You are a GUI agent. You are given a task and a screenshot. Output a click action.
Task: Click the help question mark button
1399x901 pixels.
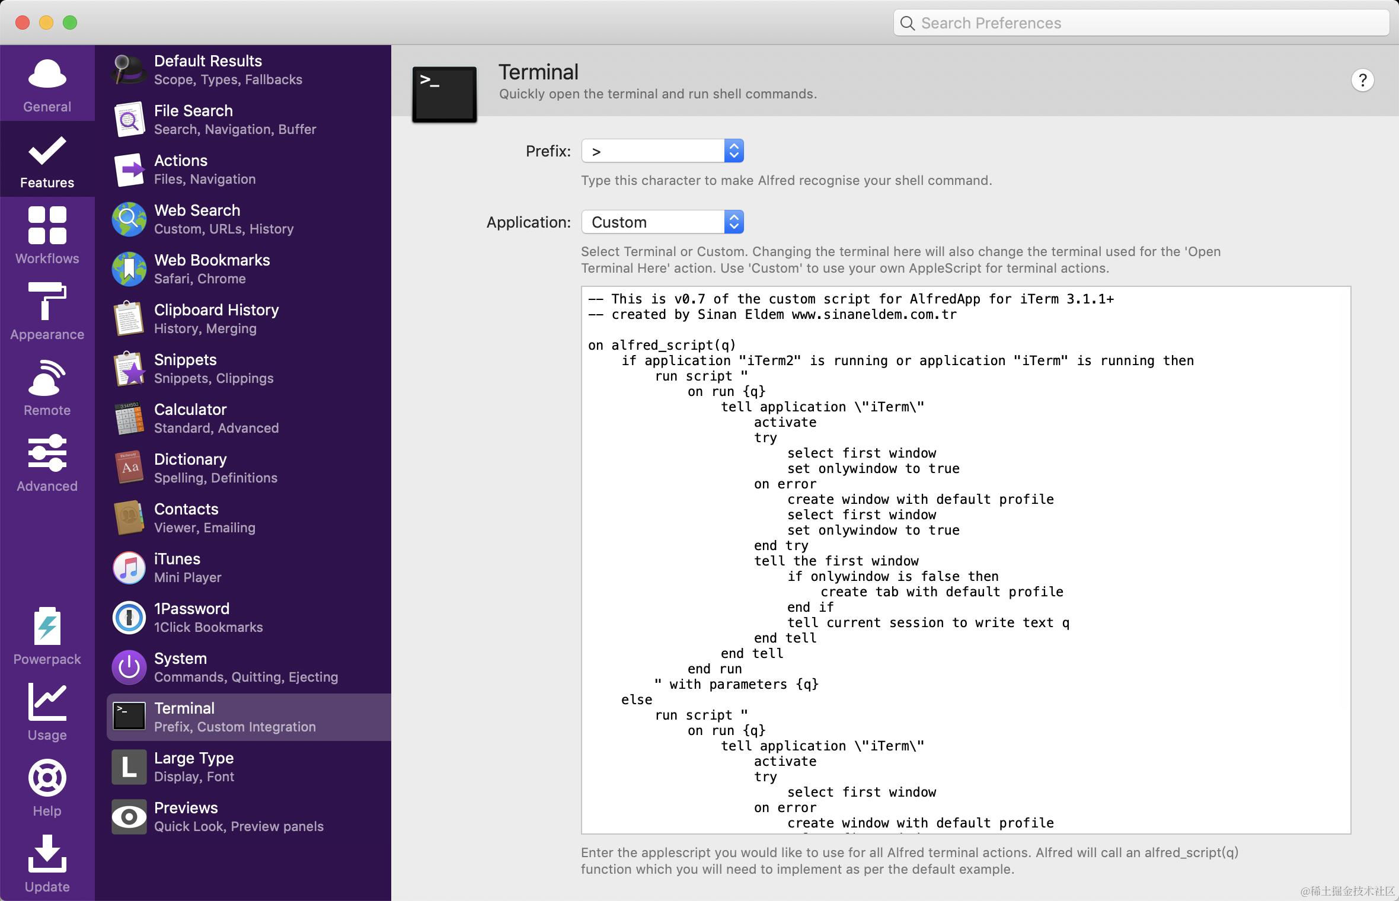[1362, 80]
